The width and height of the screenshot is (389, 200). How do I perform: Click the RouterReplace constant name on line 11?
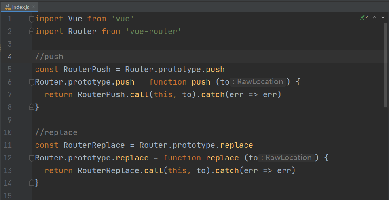coord(94,145)
